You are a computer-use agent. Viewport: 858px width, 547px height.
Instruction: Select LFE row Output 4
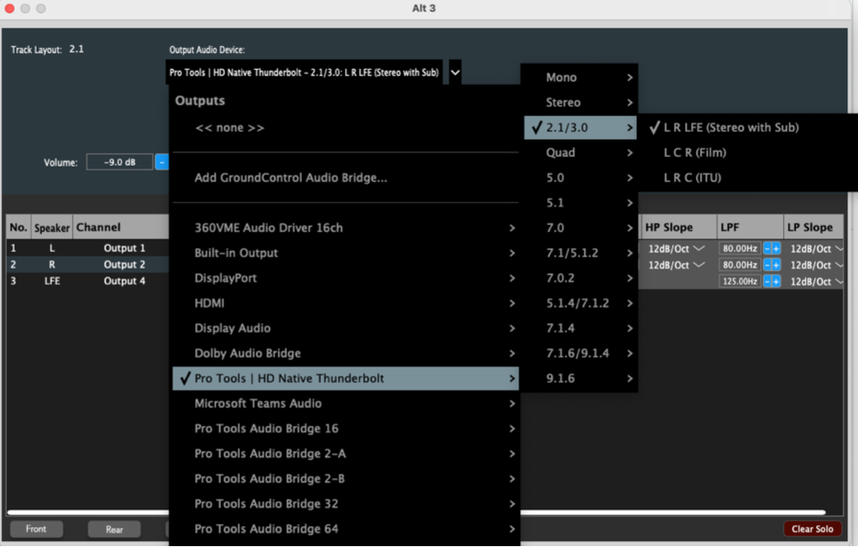[x=87, y=281]
